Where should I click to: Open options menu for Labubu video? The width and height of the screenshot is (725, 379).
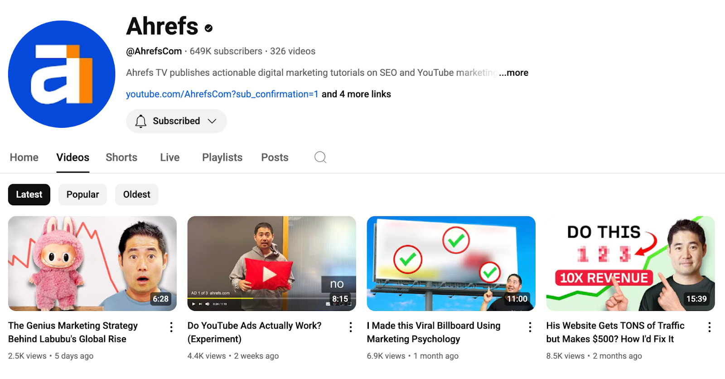tap(171, 327)
